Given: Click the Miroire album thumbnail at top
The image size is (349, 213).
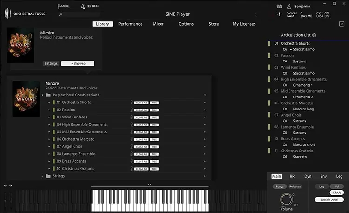Looking at the screenshot, I should pyautogui.click(x=20, y=46).
